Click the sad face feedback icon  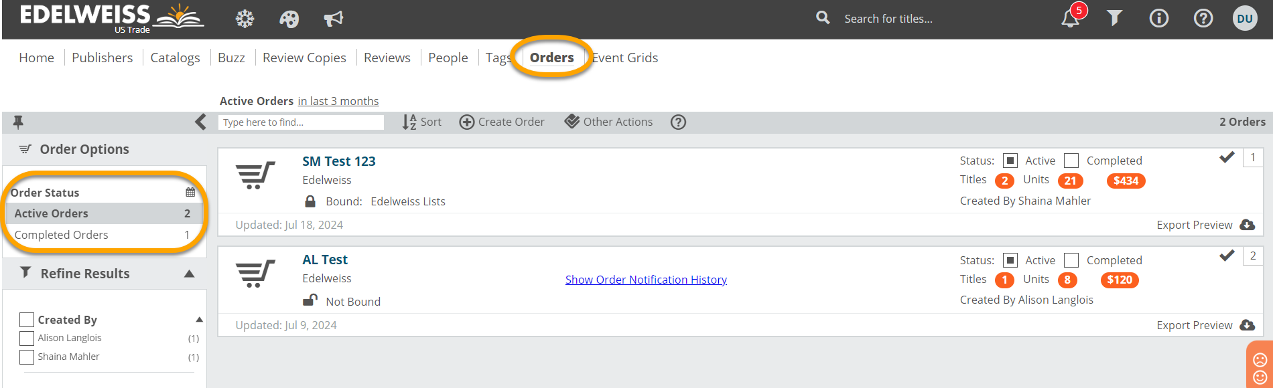point(1260,360)
